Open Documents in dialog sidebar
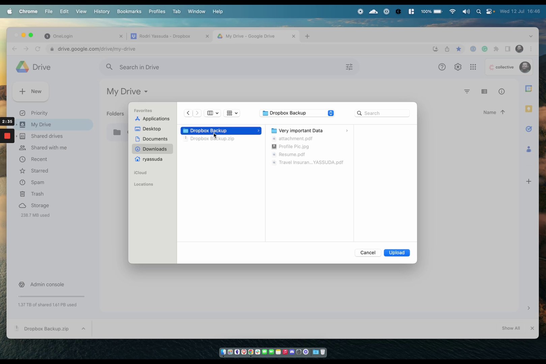Image resolution: width=546 pixels, height=364 pixels. [152, 139]
